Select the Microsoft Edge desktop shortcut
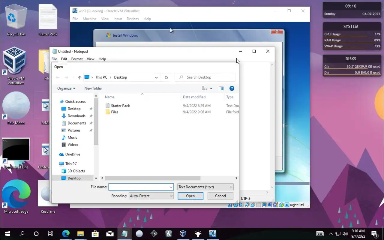The image size is (384, 240). coord(16,197)
